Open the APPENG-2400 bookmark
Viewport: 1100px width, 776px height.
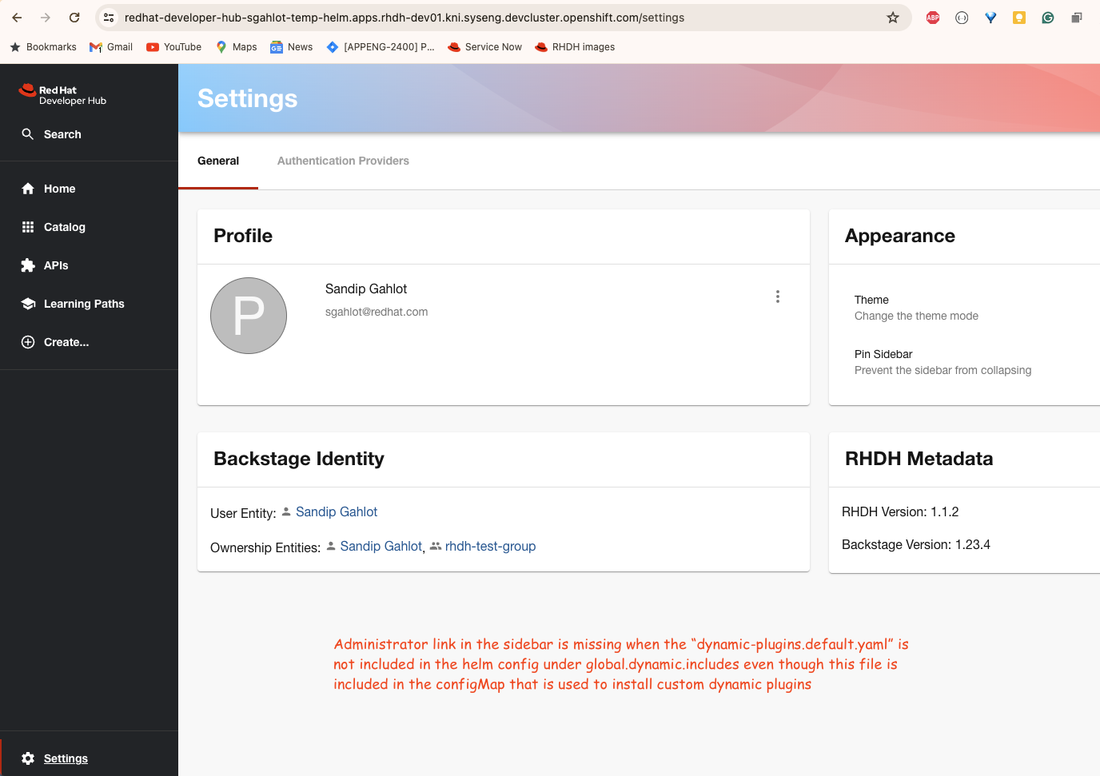[381, 47]
